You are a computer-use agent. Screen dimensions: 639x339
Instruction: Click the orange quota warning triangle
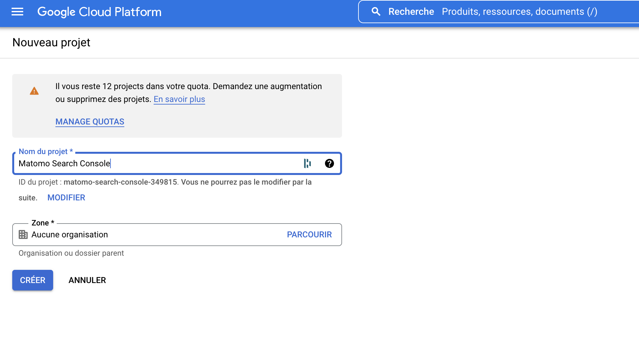[34, 91]
